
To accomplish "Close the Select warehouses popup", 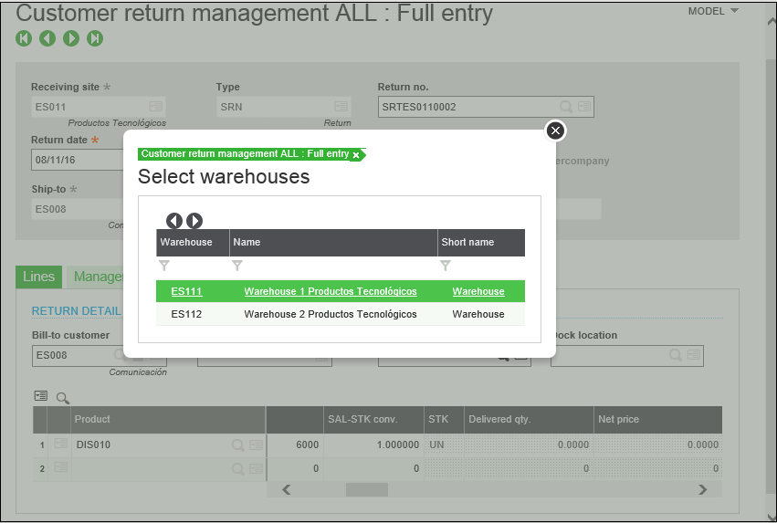I will tap(555, 131).
